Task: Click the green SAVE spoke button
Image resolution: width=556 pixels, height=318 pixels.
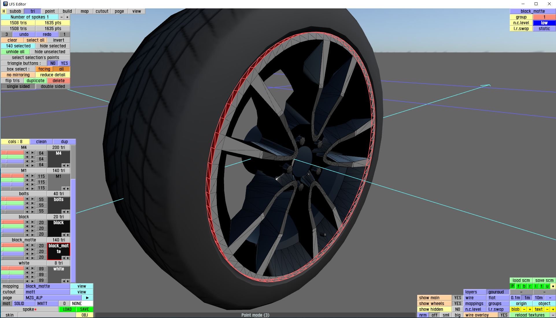Action: tap(84, 309)
